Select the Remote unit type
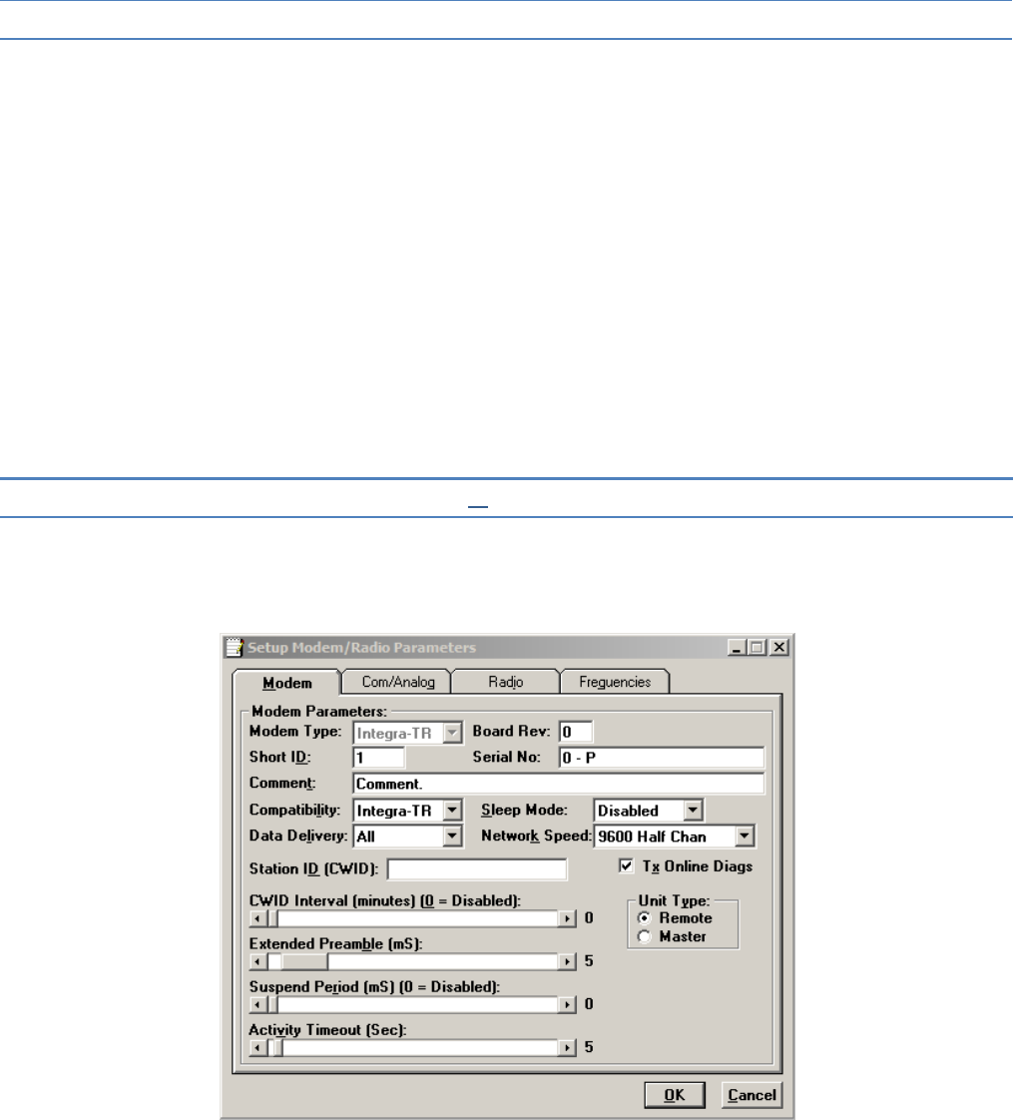This screenshot has width=1013, height=1120. point(645,917)
